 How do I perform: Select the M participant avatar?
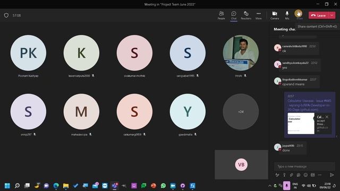(x=81, y=111)
